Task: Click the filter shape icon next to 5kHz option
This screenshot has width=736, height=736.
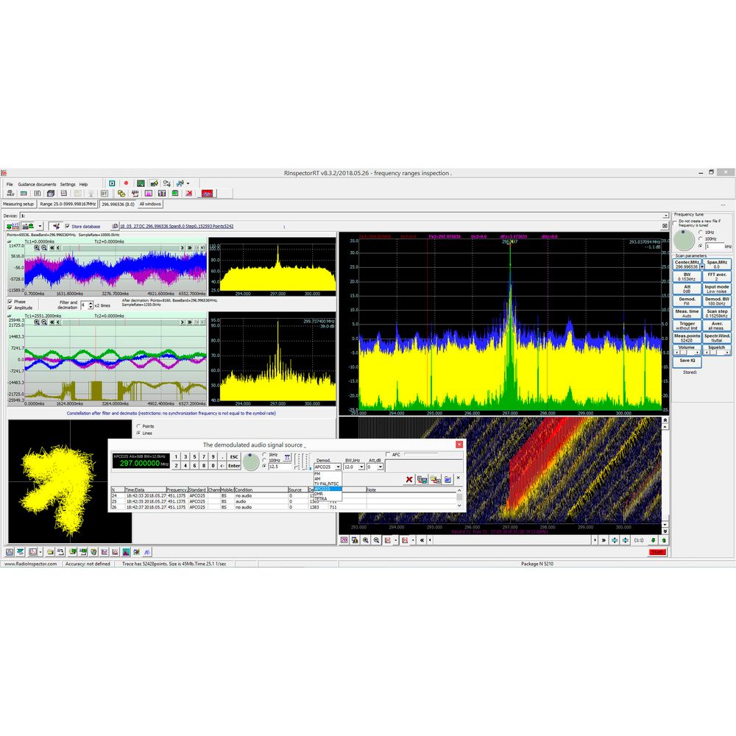Action: coord(287,457)
